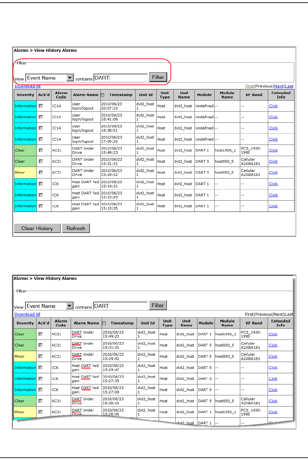
Task: Open Event Name dropdown in lower screenshot
Action: tap(49, 306)
